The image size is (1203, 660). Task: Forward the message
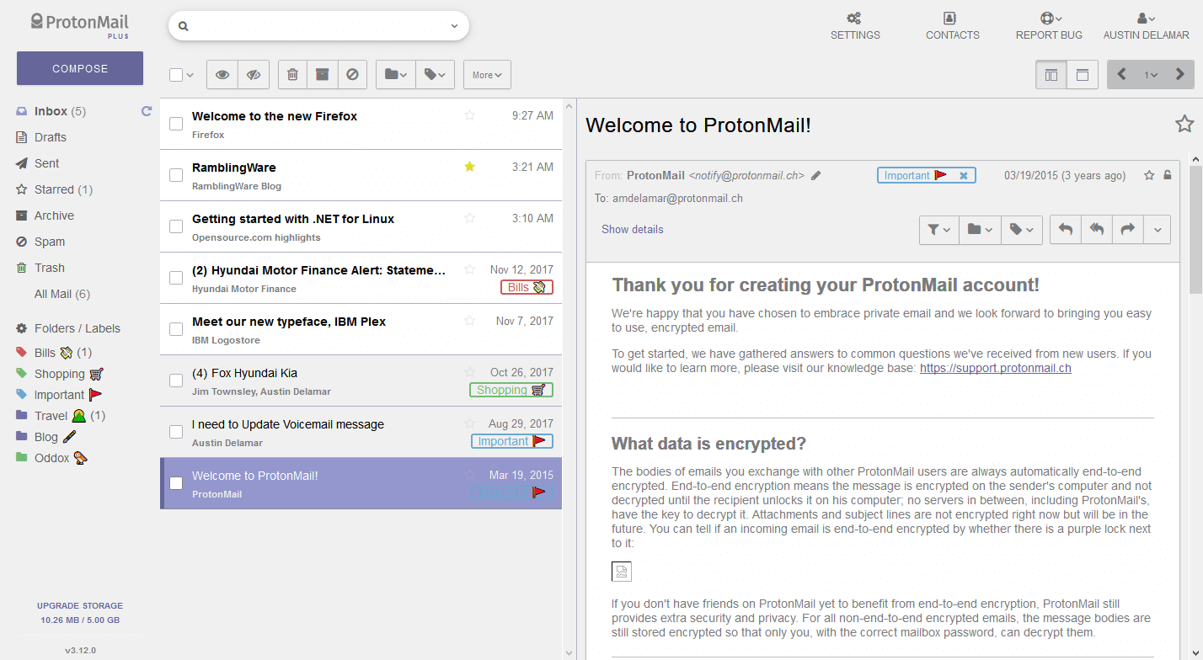click(1127, 229)
